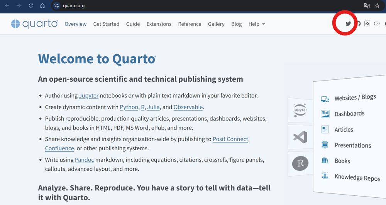
Task: Follow the Posit Connect link
Action: point(230,139)
